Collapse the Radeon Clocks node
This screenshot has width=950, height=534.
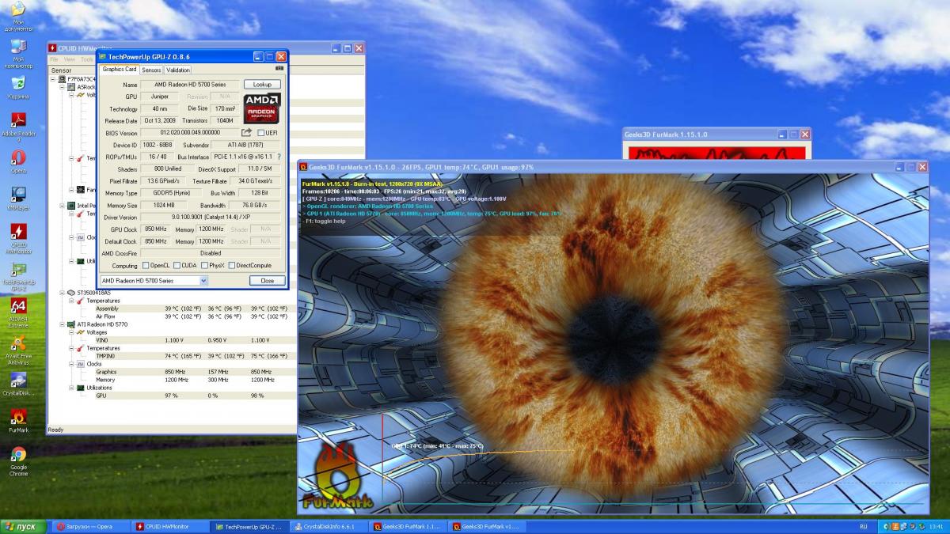(71, 364)
